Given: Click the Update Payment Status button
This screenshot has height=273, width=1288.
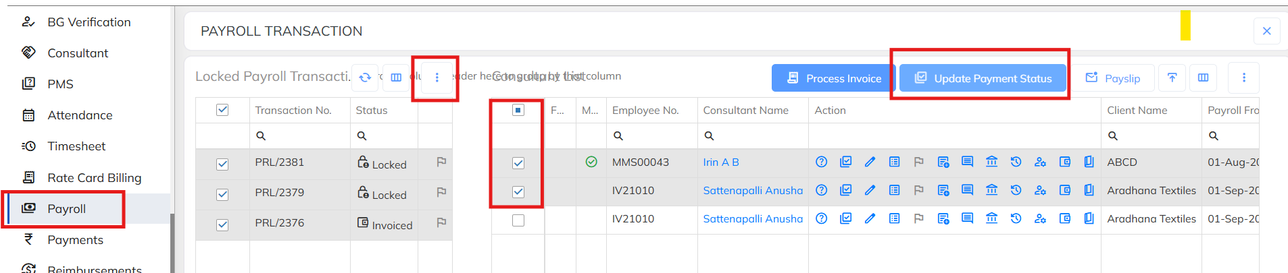Looking at the screenshot, I should click(x=983, y=78).
